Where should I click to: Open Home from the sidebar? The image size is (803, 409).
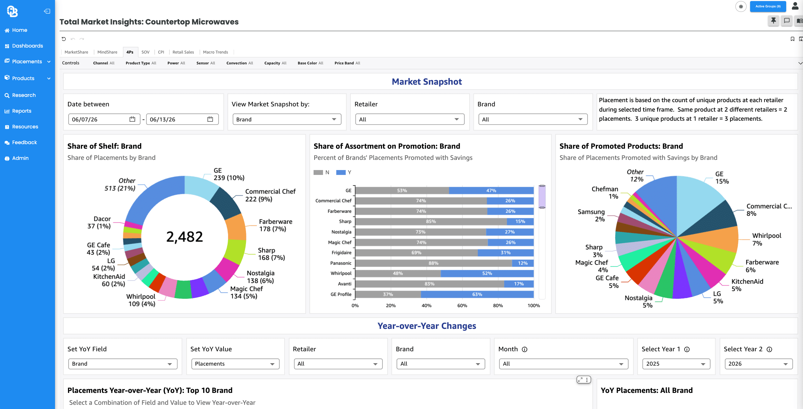click(x=20, y=30)
